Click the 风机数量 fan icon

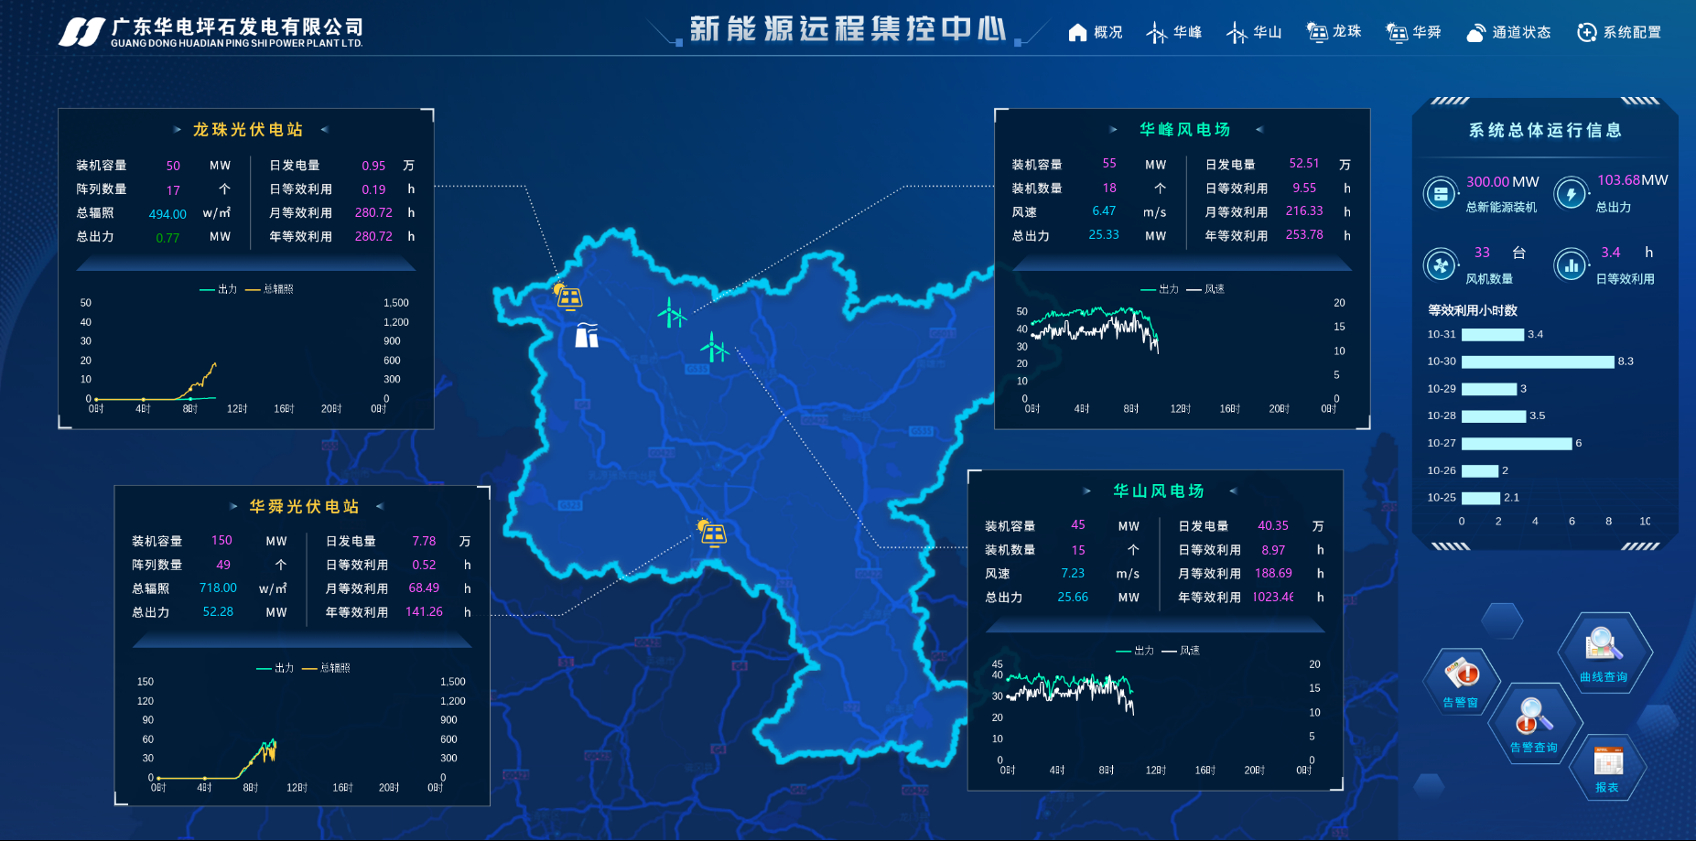[x=1441, y=265]
